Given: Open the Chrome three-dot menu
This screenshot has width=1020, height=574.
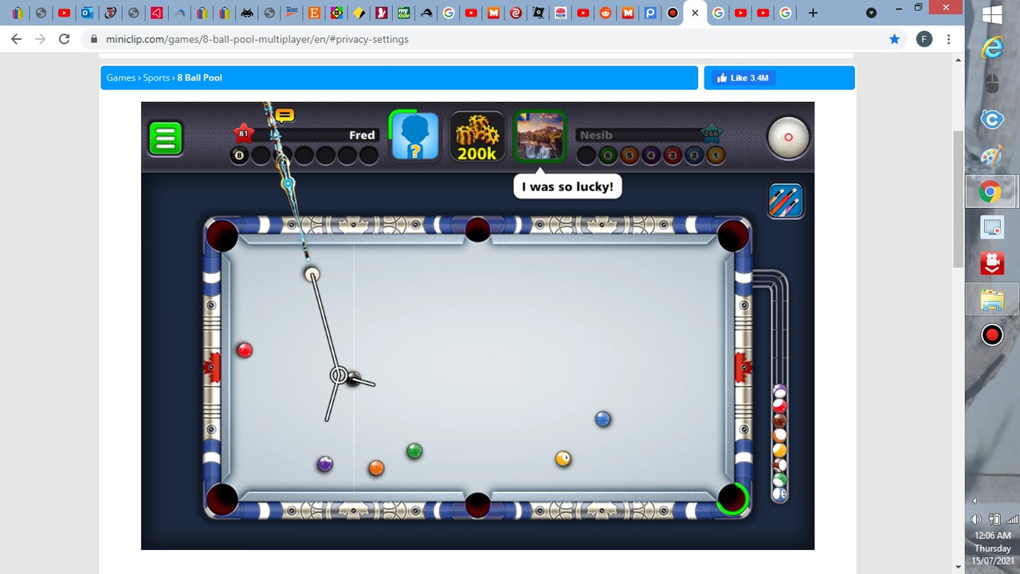Looking at the screenshot, I should click(948, 39).
